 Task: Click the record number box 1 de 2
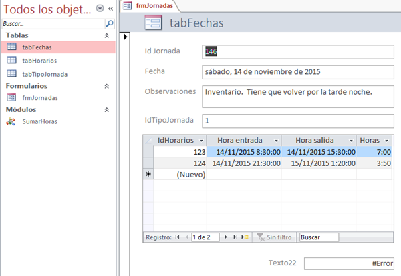click(205, 237)
